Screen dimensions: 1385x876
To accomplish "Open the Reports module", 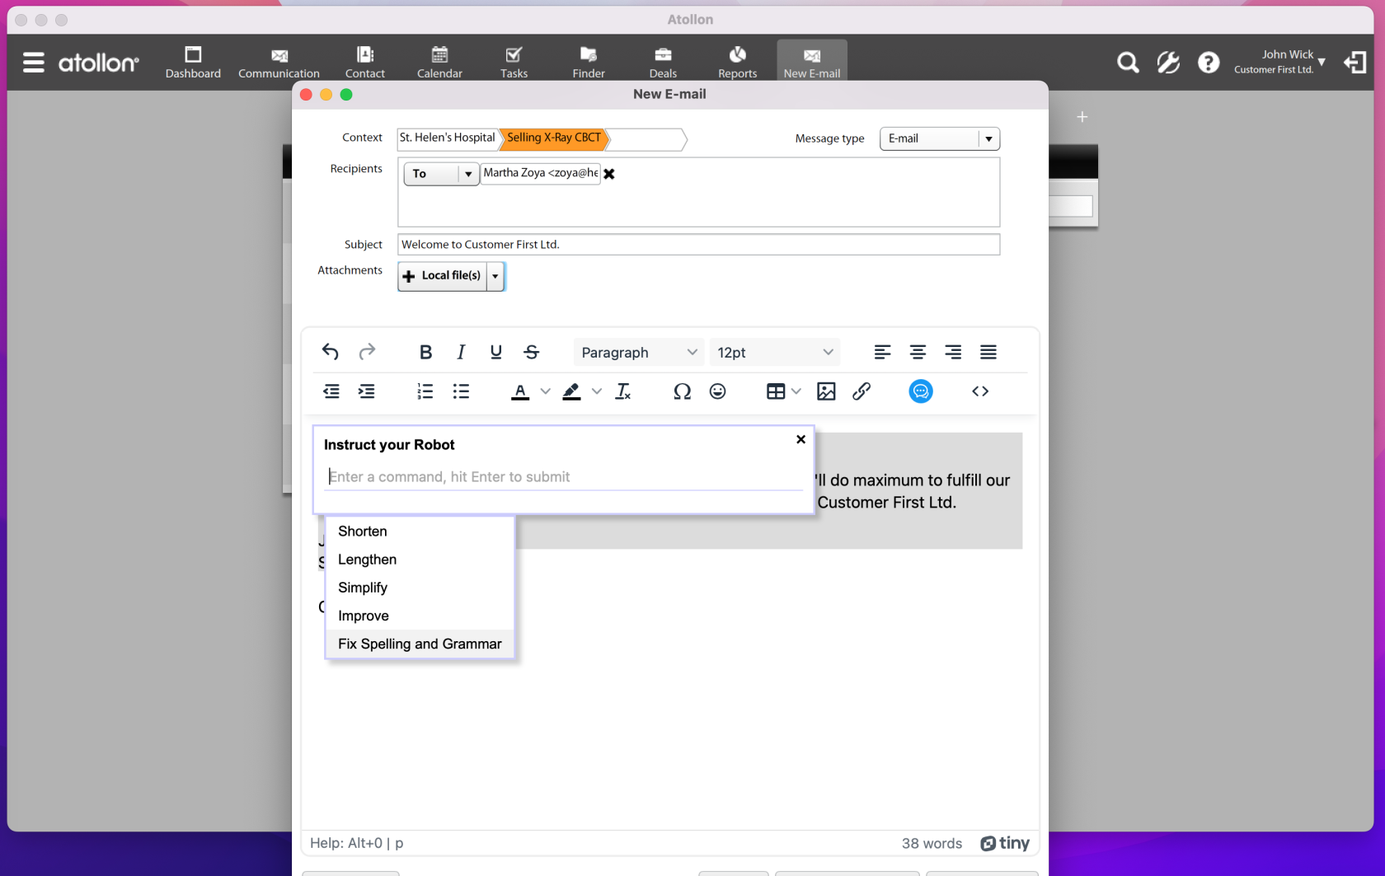I will [x=737, y=62].
